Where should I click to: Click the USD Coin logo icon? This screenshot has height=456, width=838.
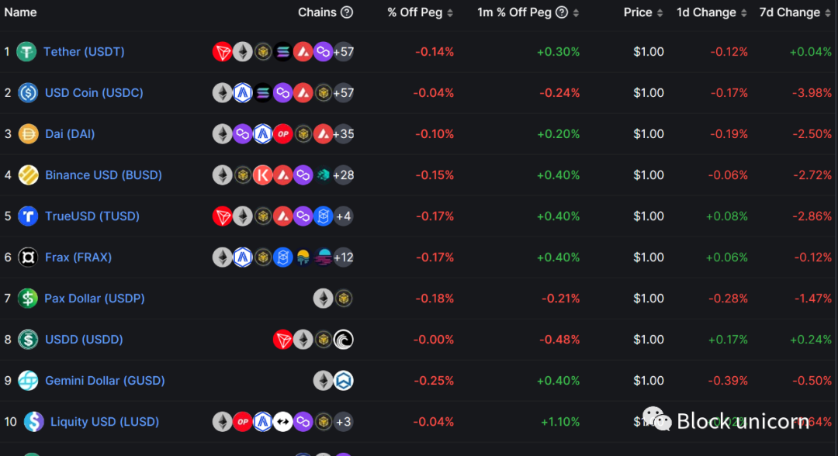coord(28,93)
